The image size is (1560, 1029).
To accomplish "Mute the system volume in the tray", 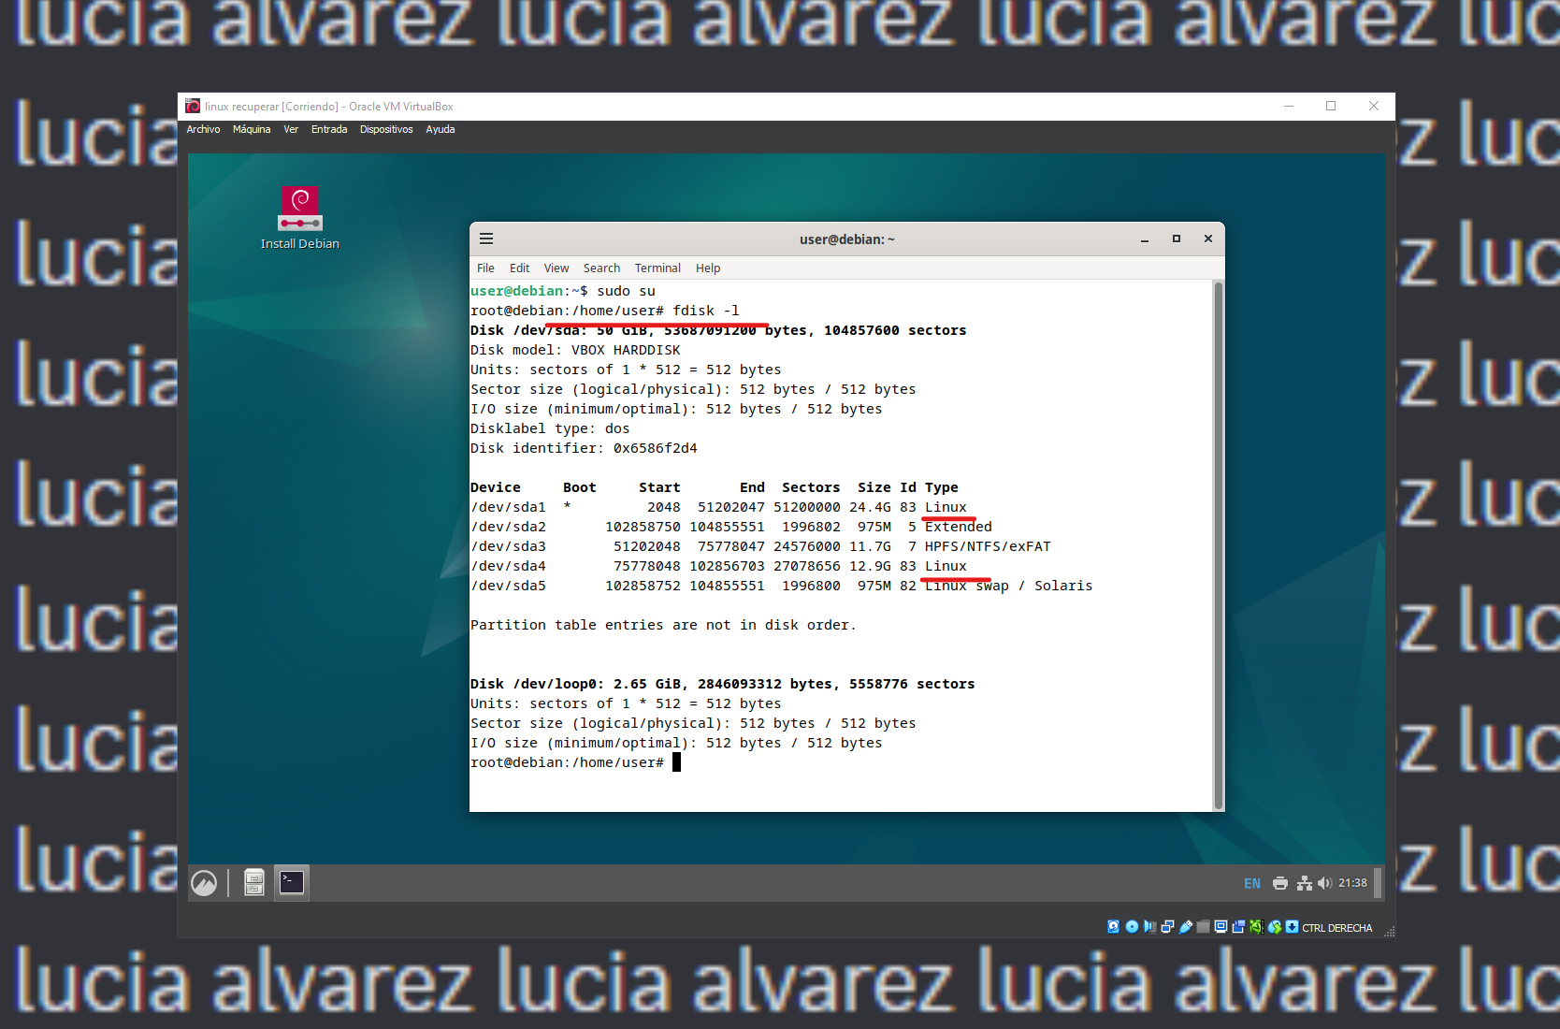I will (1325, 883).
